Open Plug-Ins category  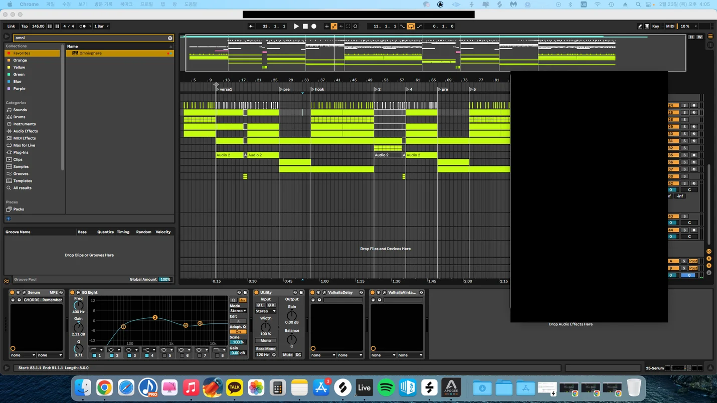pyautogui.click(x=21, y=152)
